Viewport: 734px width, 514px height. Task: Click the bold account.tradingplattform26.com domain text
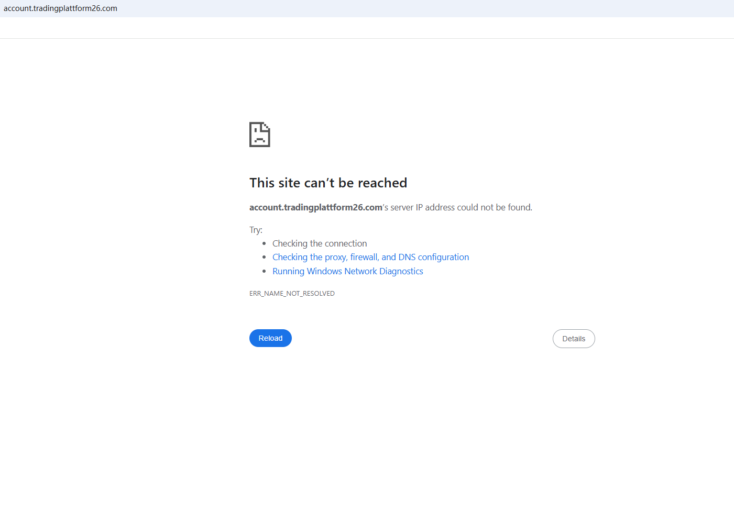(316, 207)
